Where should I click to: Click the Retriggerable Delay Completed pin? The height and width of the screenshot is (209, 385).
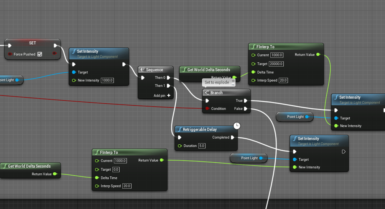pyautogui.click(x=232, y=137)
